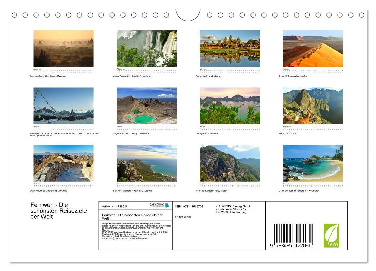Select the Tiger's Nest monastery photo

(x=230, y=163)
